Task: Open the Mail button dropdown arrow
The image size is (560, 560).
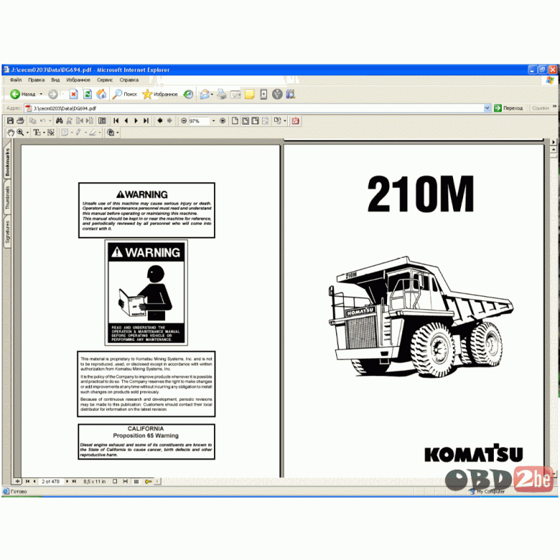Action: pos(212,94)
